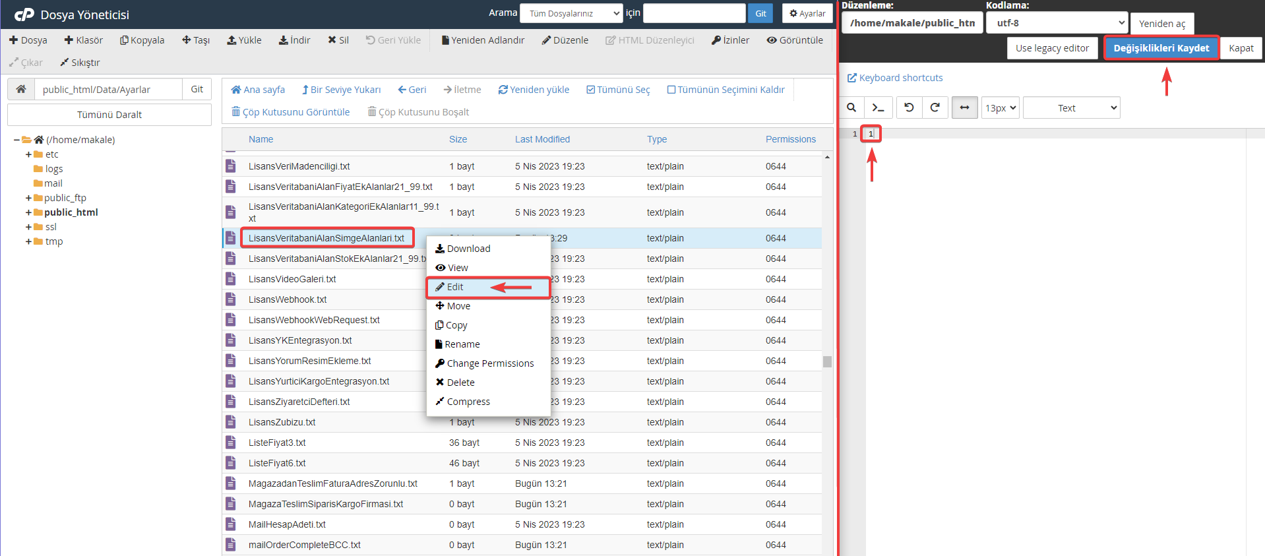Click the cPanel logo icon
Image resolution: width=1265 pixels, height=556 pixels.
24,15
